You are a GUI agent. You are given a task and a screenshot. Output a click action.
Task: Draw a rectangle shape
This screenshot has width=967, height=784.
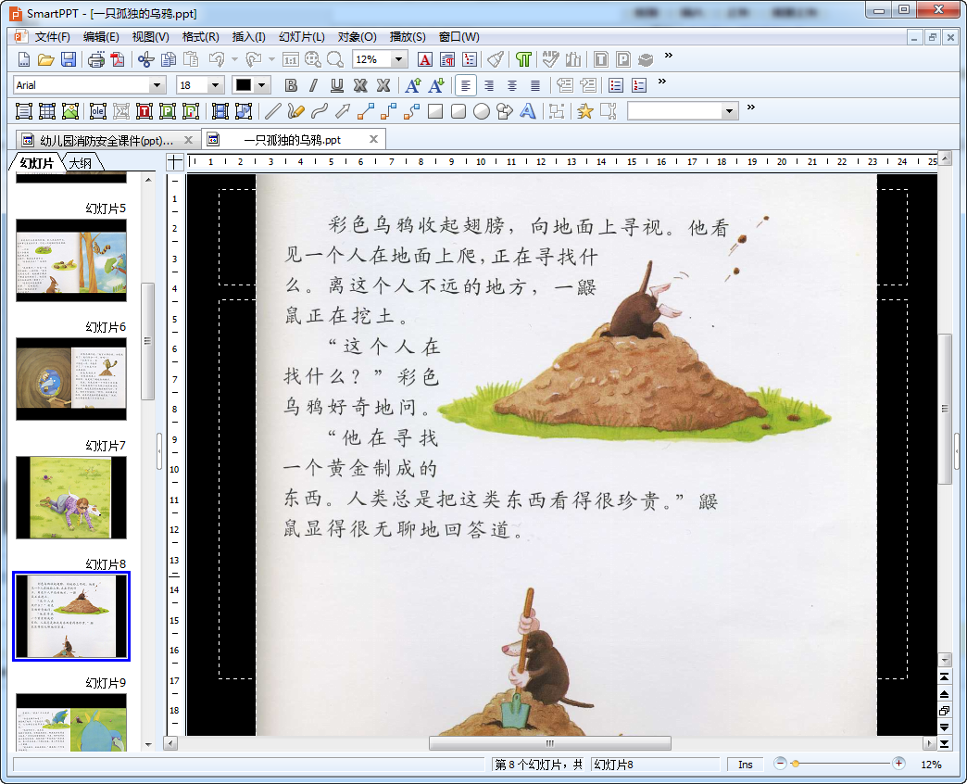tap(435, 111)
